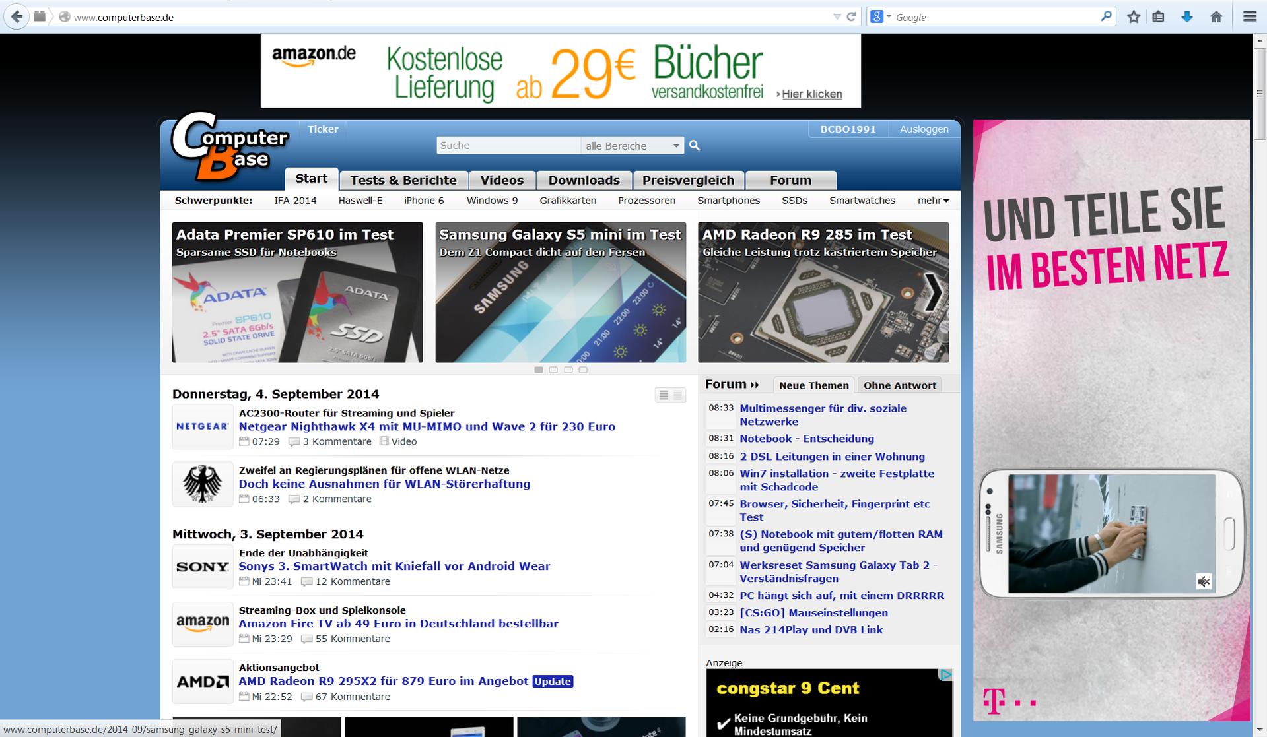Expand the 'alle Bereiche' dropdown
The width and height of the screenshot is (1267, 737).
(x=632, y=146)
